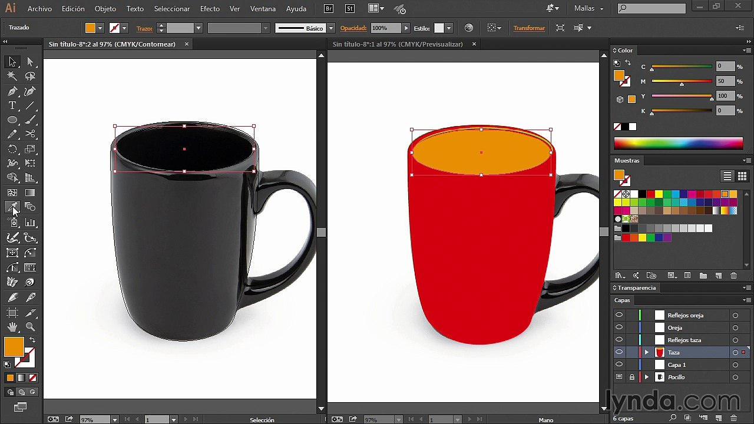
Task: Open the Efecto menu
Action: (210, 9)
